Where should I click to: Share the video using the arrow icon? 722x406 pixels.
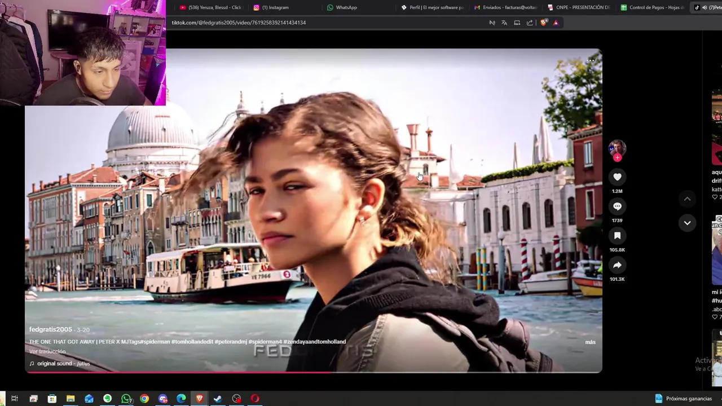pyautogui.click(x=617, y=265)
